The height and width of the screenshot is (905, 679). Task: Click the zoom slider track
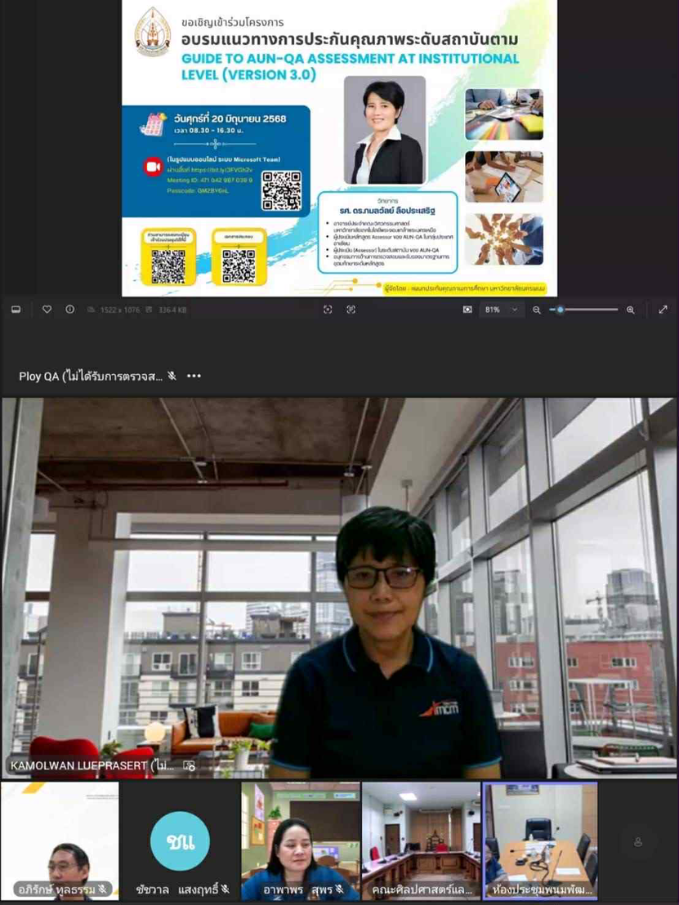point(588,310)
